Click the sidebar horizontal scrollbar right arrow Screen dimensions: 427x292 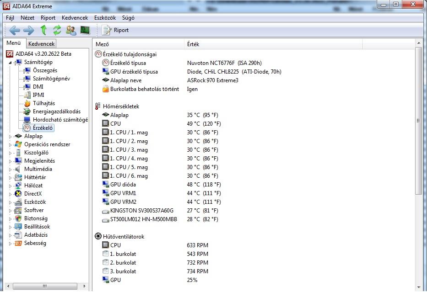[84, 286]
